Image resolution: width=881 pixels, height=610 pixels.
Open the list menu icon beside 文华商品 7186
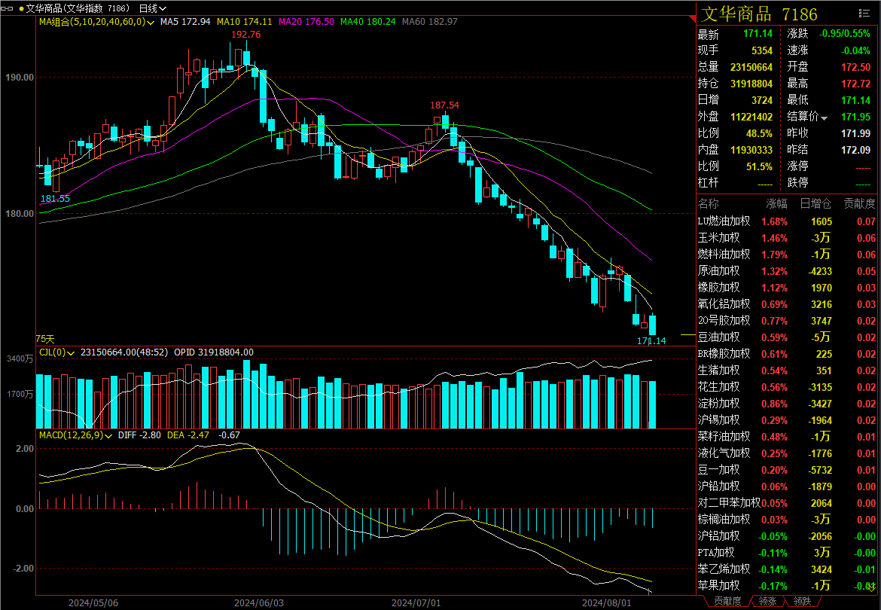pos(864,14)
